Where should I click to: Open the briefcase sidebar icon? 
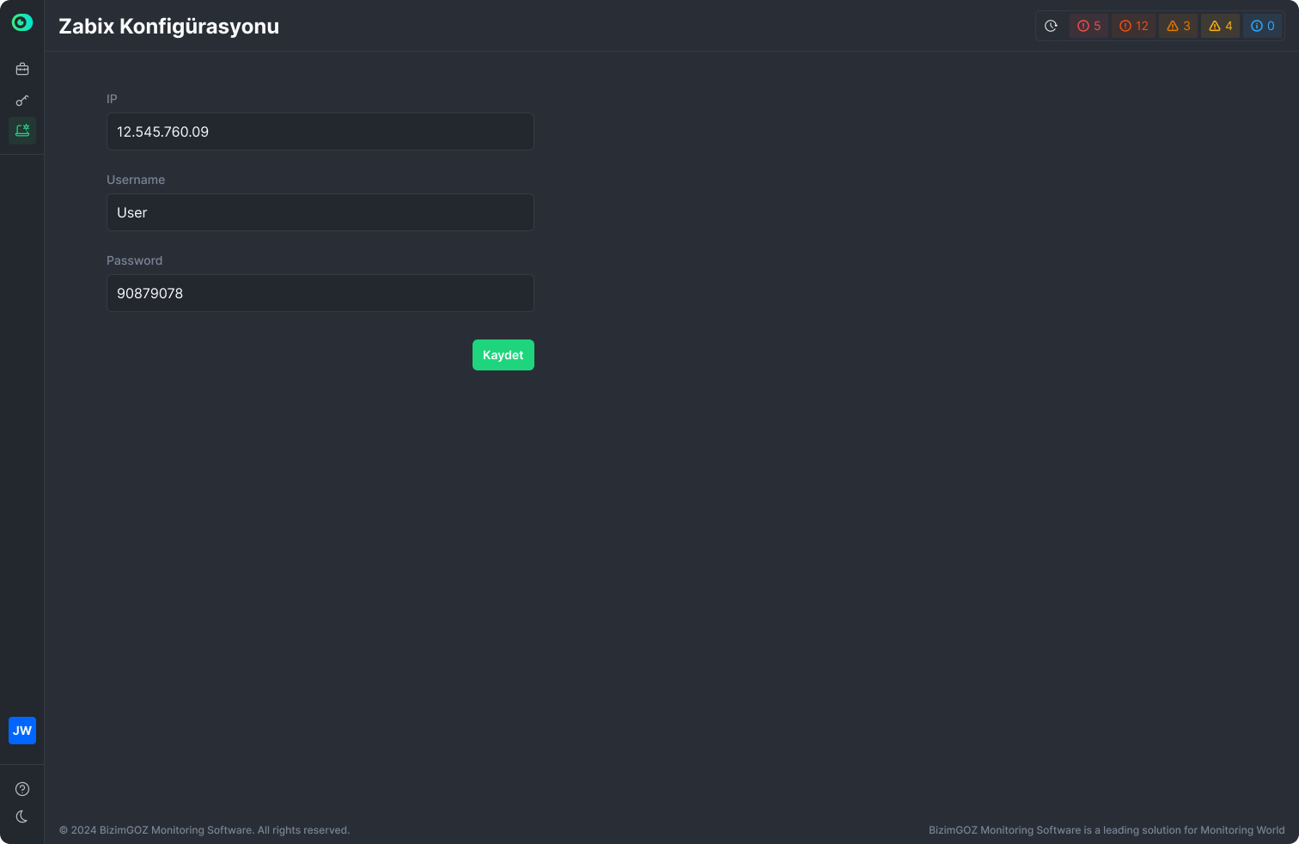click(22, 69)
